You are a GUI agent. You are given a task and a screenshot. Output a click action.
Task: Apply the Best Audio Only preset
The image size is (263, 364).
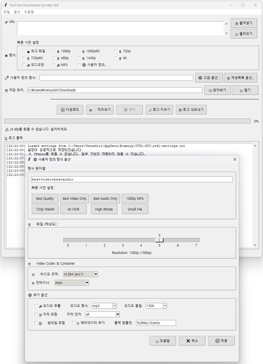coord(106,199)
